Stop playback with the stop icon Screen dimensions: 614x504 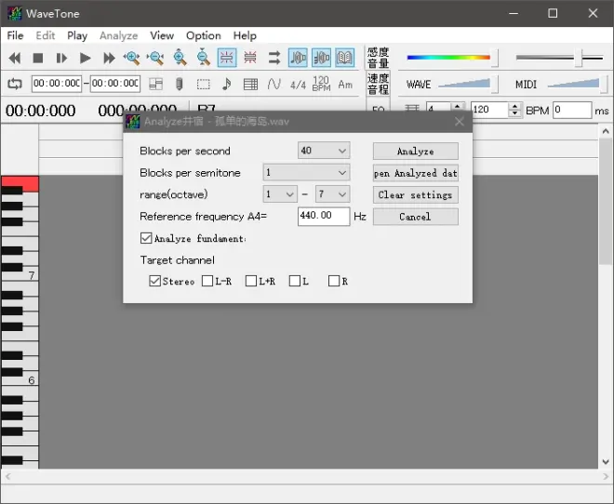(38, 59)
